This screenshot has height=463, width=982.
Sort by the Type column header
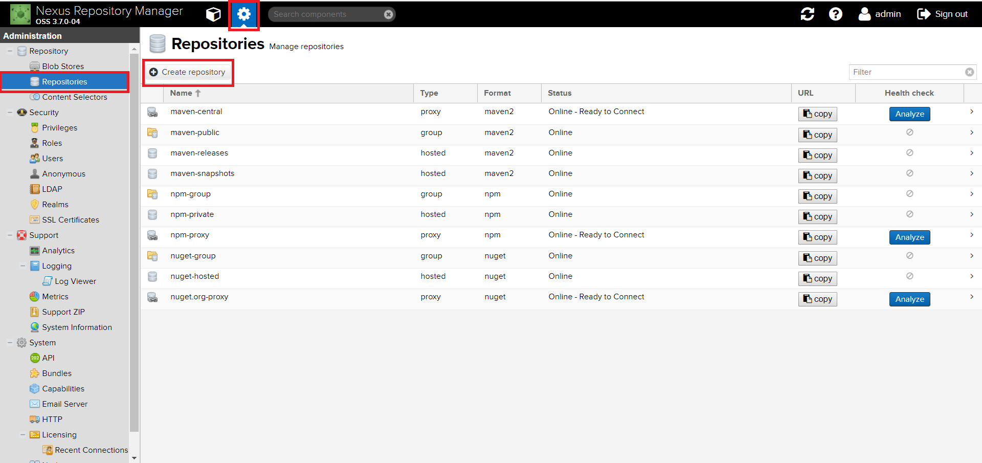(445, 93)
